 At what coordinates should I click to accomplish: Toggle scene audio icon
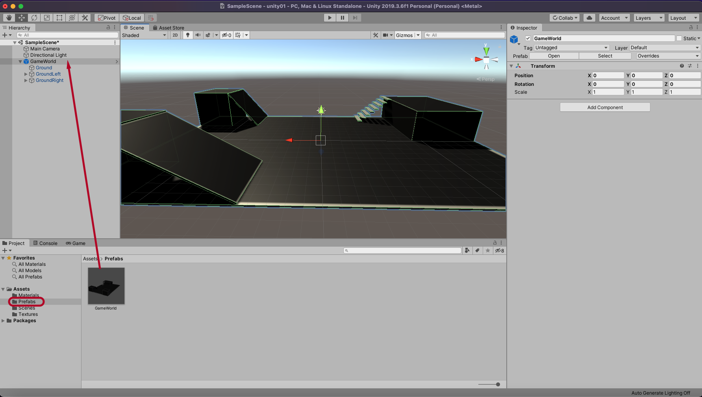[x=198, y=35]
